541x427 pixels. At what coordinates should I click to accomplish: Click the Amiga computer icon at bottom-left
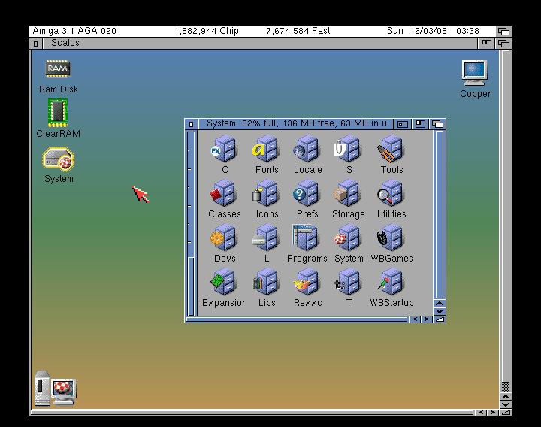(x=55, y=389)
